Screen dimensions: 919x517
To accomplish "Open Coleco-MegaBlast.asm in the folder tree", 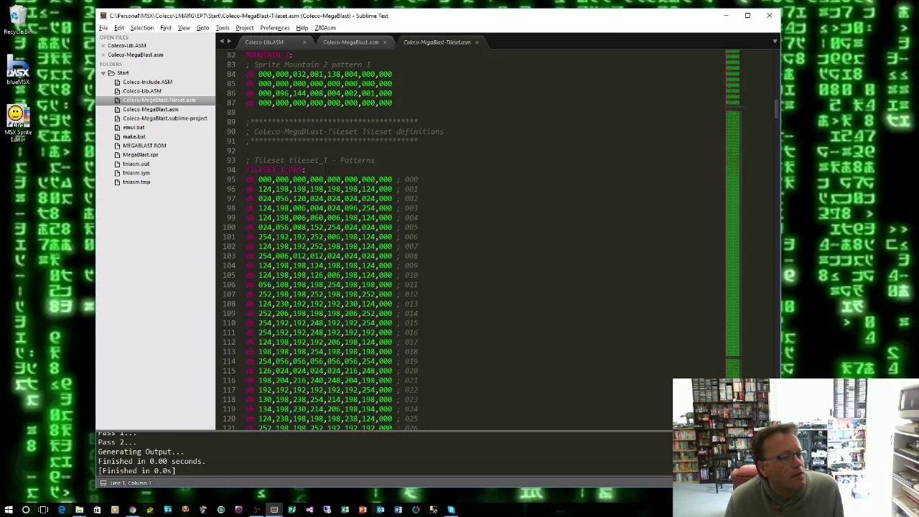I will (x=151, y=109).
